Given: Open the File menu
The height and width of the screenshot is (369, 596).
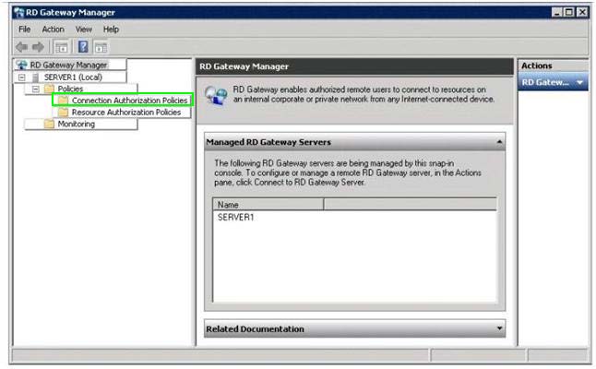Looking at the screenshot, I should 25,30.
